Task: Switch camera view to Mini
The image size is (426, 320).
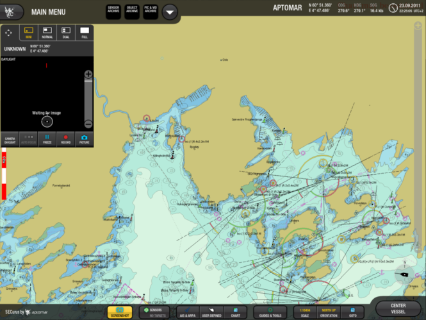Action: pyautogui.click(x=29, y=33)
